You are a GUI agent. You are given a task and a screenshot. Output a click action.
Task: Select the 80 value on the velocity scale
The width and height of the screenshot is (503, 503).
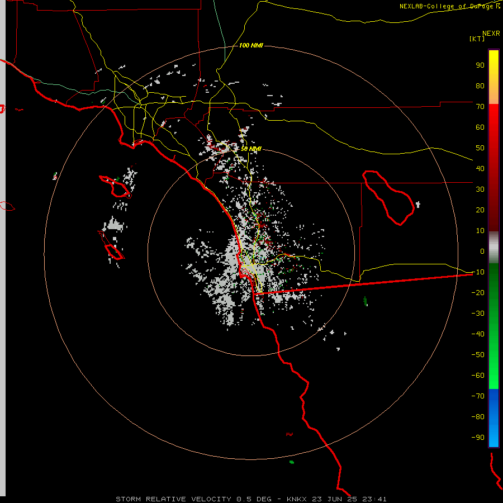pyautogui.click(x=480, y=86)
